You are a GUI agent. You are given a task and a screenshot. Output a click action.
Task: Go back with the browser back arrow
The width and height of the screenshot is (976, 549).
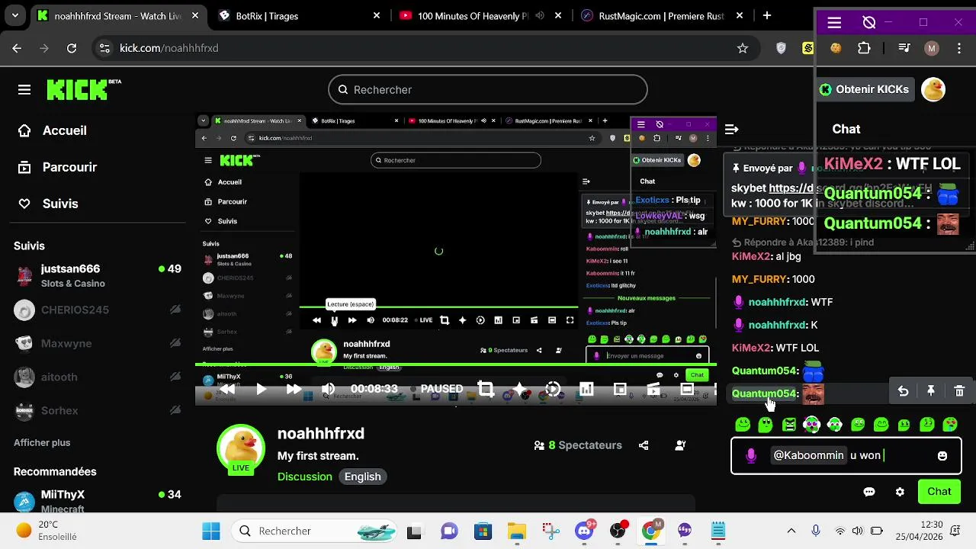click(17, 48)
